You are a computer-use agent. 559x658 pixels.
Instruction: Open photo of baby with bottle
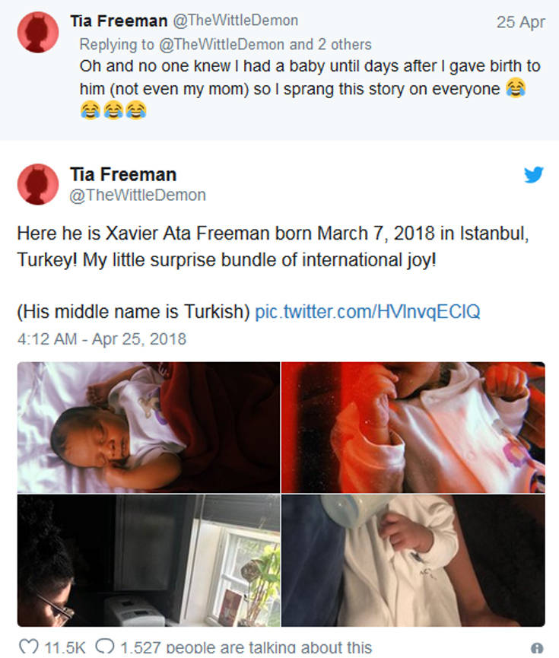(413, 560)
